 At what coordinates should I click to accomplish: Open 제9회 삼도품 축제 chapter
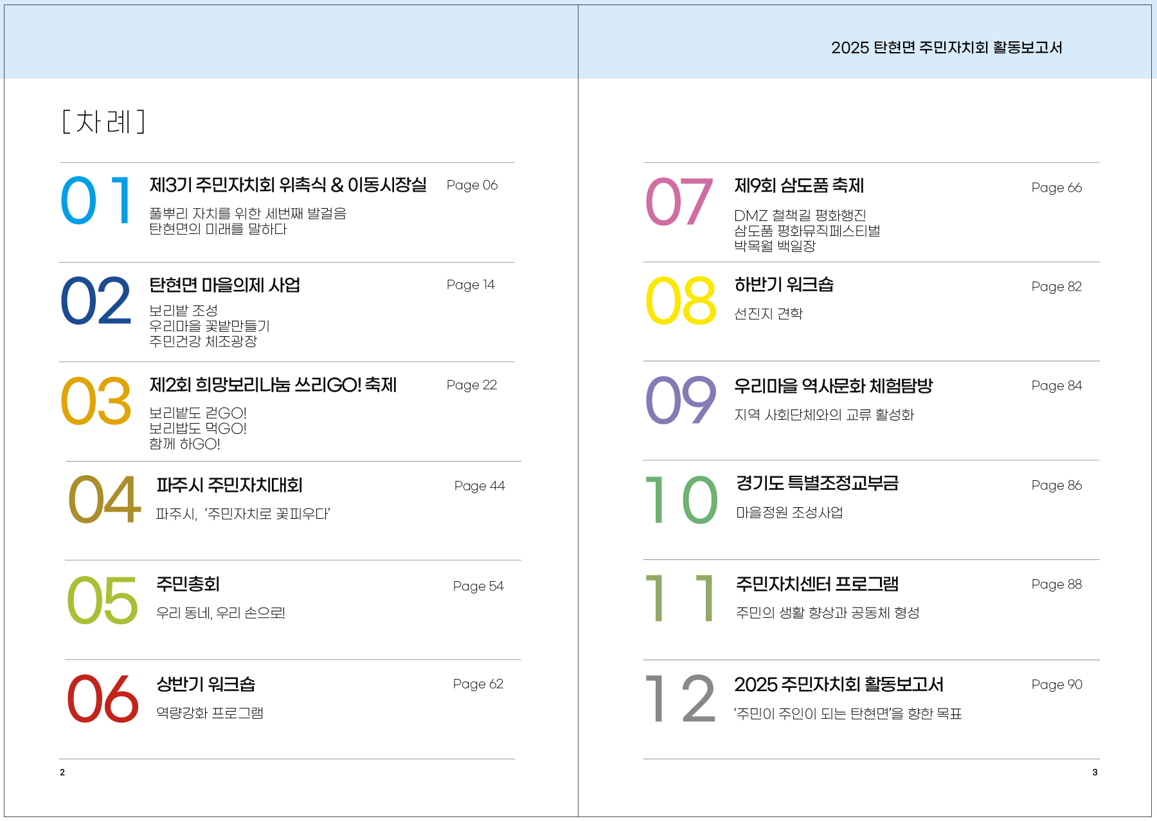[x=799, y=186]
